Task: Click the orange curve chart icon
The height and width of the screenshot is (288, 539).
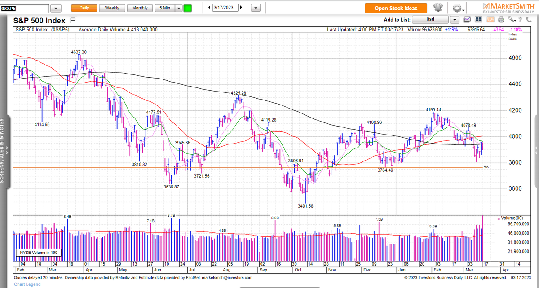Action: [x=490, y=20]
